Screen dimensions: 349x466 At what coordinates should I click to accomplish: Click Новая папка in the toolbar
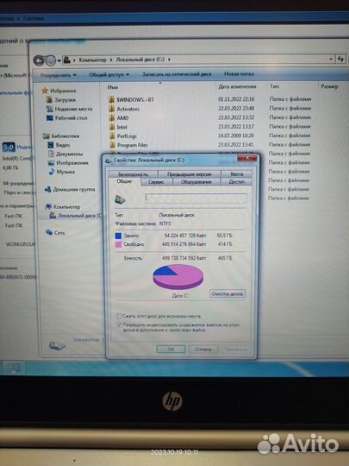[x=239, y=74]
